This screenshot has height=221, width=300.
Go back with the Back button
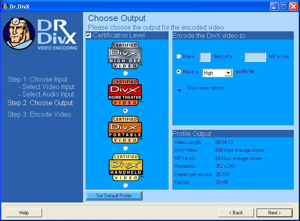[x=236, y=213]
